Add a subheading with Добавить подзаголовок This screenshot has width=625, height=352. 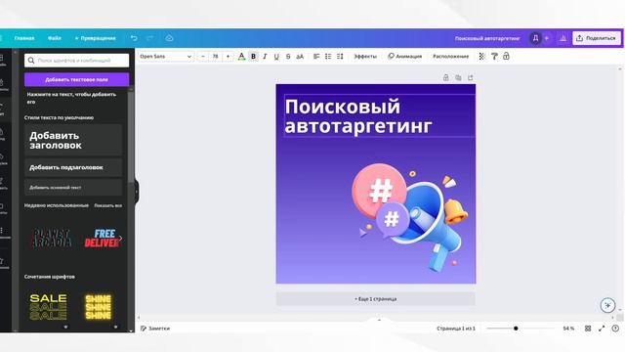click(73, 167)
